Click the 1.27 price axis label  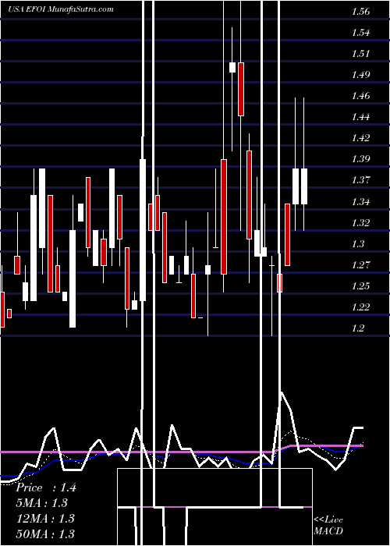pyautogui.click(x=360, y=265)
